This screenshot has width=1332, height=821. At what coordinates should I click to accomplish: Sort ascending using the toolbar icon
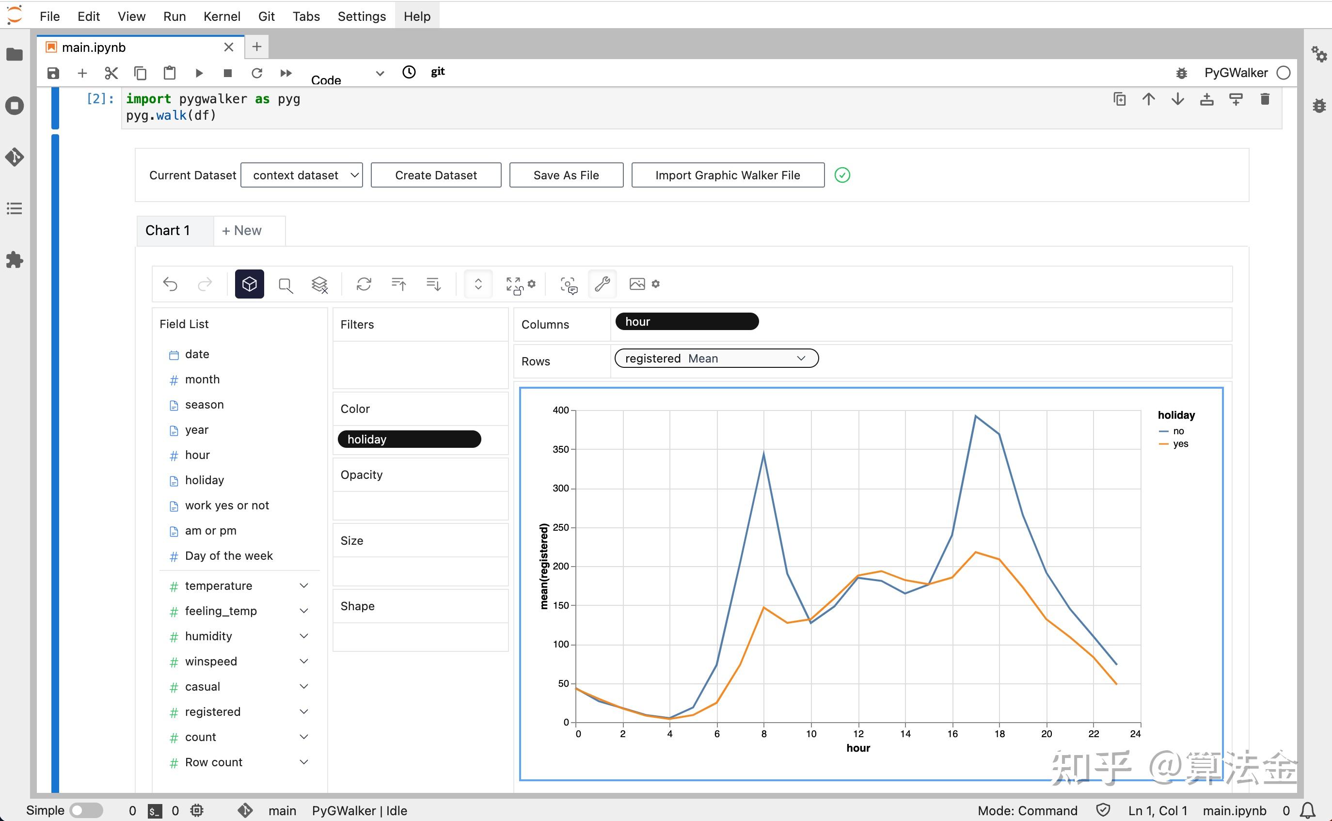398,284
